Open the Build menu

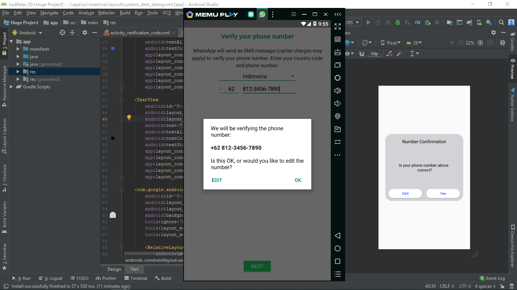(x=125, y=12)
